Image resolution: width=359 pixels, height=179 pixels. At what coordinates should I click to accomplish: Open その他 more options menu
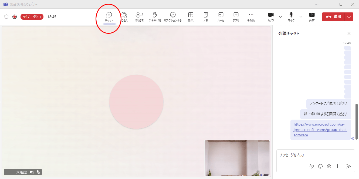pyautogui.click(x=251, y=17)
